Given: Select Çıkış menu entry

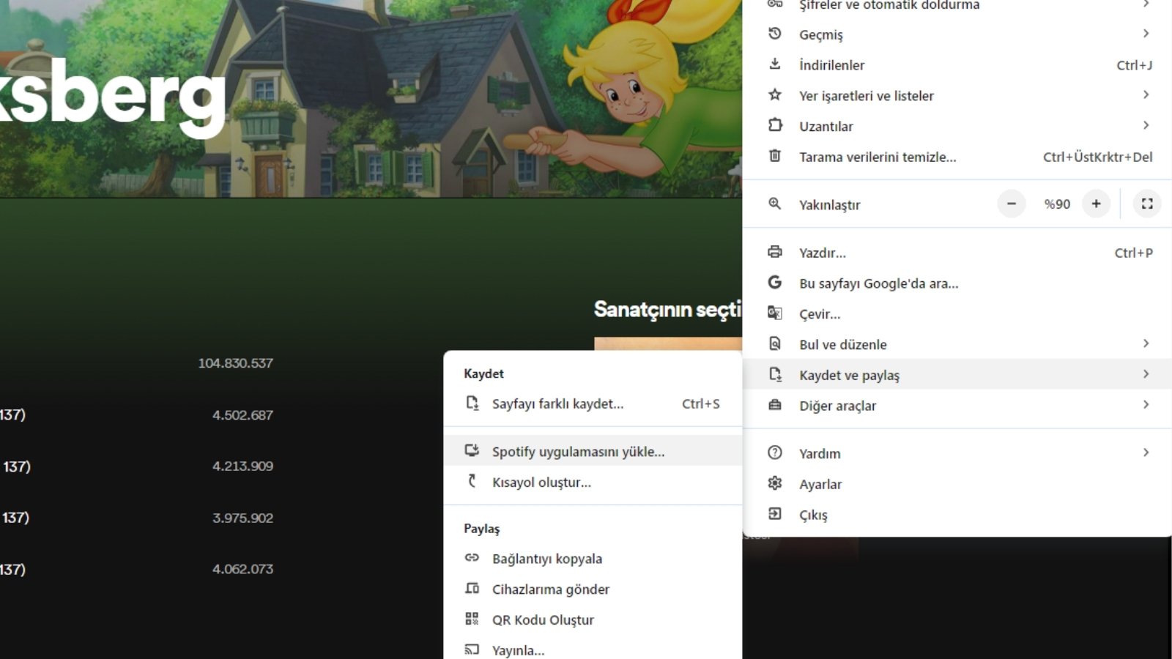Looking at the screenshot, I should click(957, 514).
